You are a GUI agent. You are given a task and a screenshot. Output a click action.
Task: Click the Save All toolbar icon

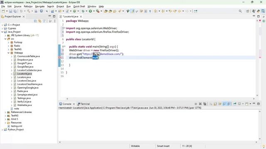tap(15, 11)
